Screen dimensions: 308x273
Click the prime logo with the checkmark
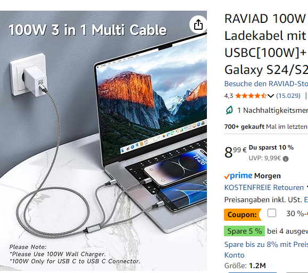pos(238,176)
